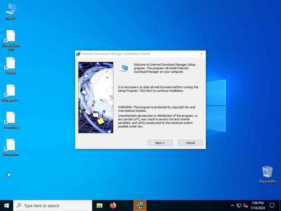This screenshot has width=281, height=211.
Task: Select the Recycle Bin icon
Action: click(x=267, y=174)
